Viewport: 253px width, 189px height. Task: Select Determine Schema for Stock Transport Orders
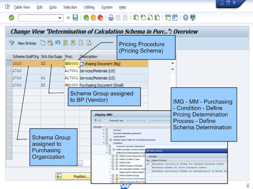coord(179,167)
